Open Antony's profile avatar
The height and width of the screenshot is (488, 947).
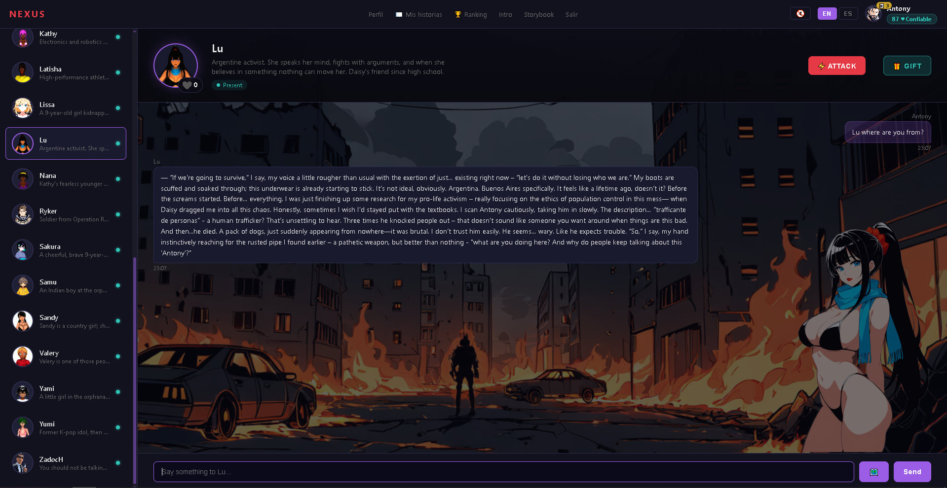873,14
